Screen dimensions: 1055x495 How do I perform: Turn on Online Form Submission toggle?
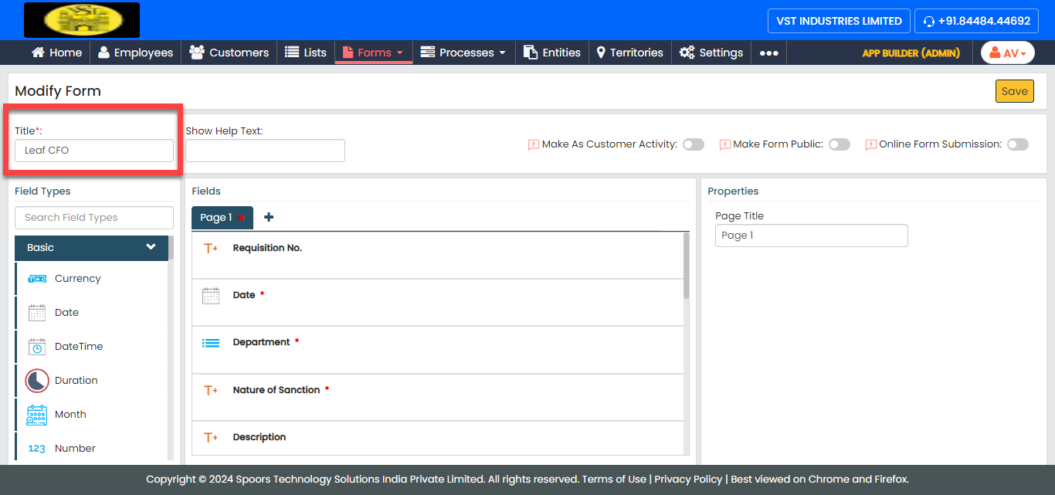coord(1017,144)
